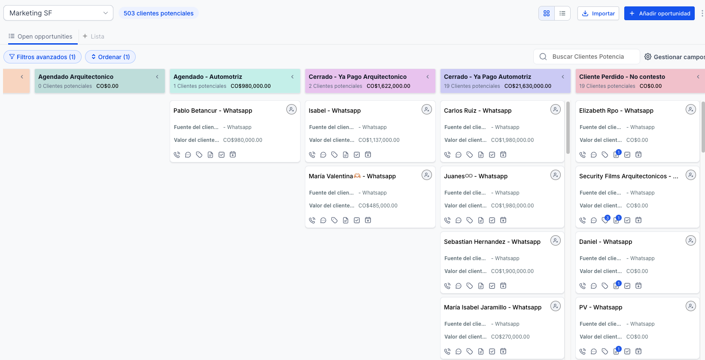Viewport: 705px width, 360px height.
Task: Click assign-user icon on Elizabeth Rpo card
Action: click(691, 110)
